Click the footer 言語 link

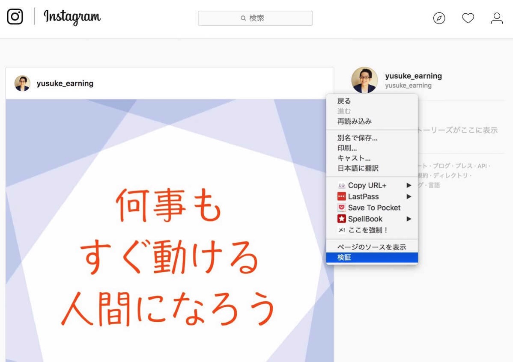[x=434, y=185]
